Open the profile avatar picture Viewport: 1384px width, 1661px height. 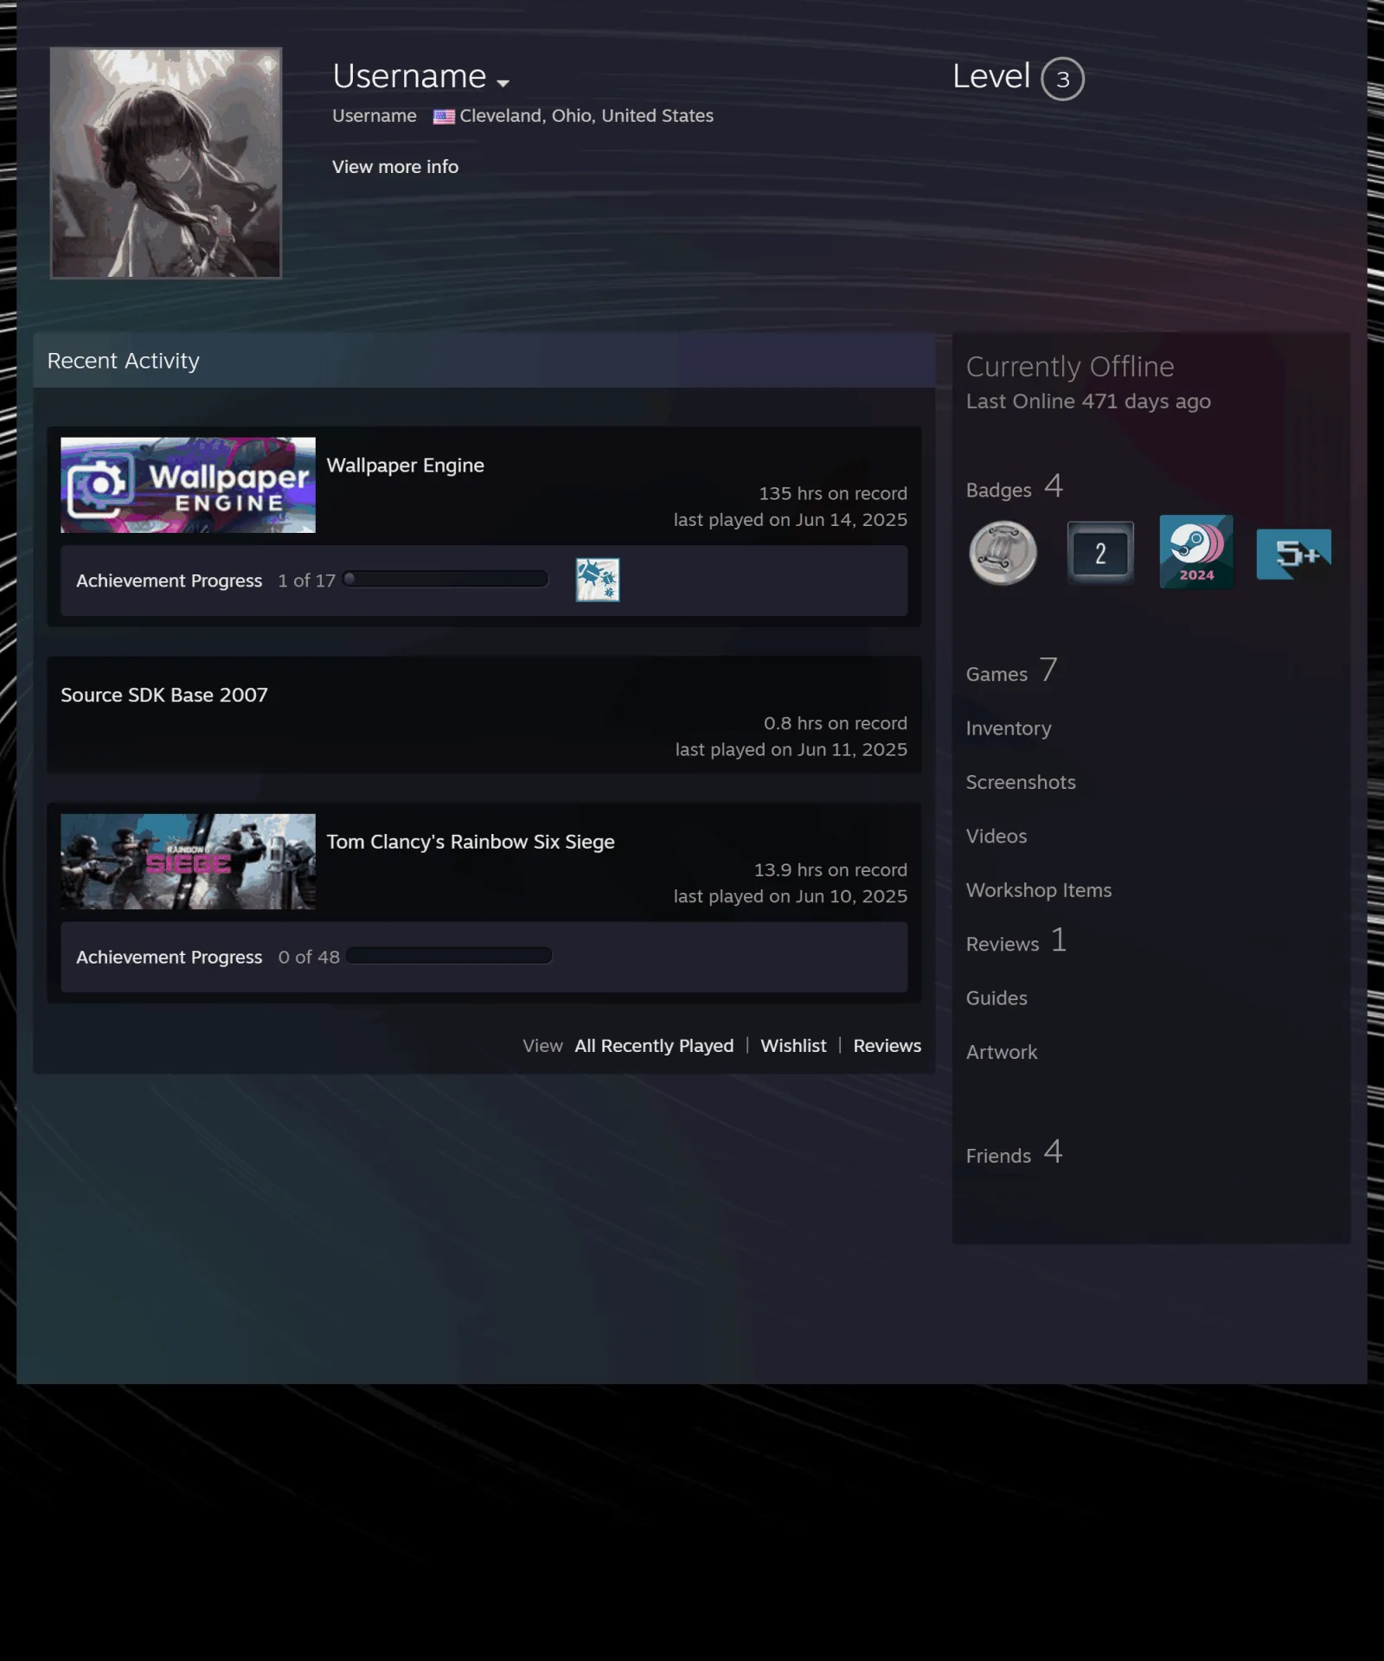tap(165, 163)
